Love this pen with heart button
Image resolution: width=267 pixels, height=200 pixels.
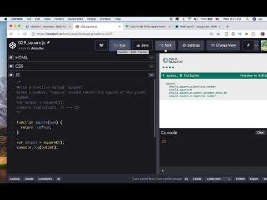pos(101,46)
